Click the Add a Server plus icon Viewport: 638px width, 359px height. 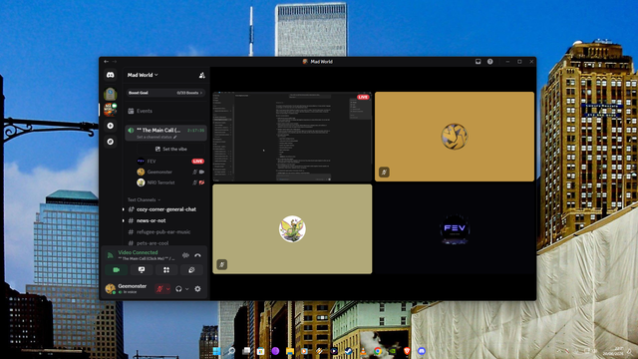tap(111, 126)
